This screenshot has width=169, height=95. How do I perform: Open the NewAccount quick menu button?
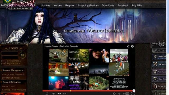pyautogui.click(x=159, y=72)
